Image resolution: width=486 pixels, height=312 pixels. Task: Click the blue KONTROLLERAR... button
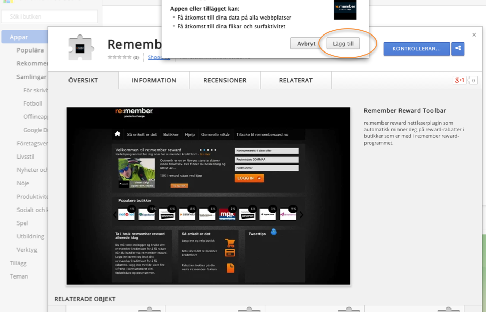416,48
